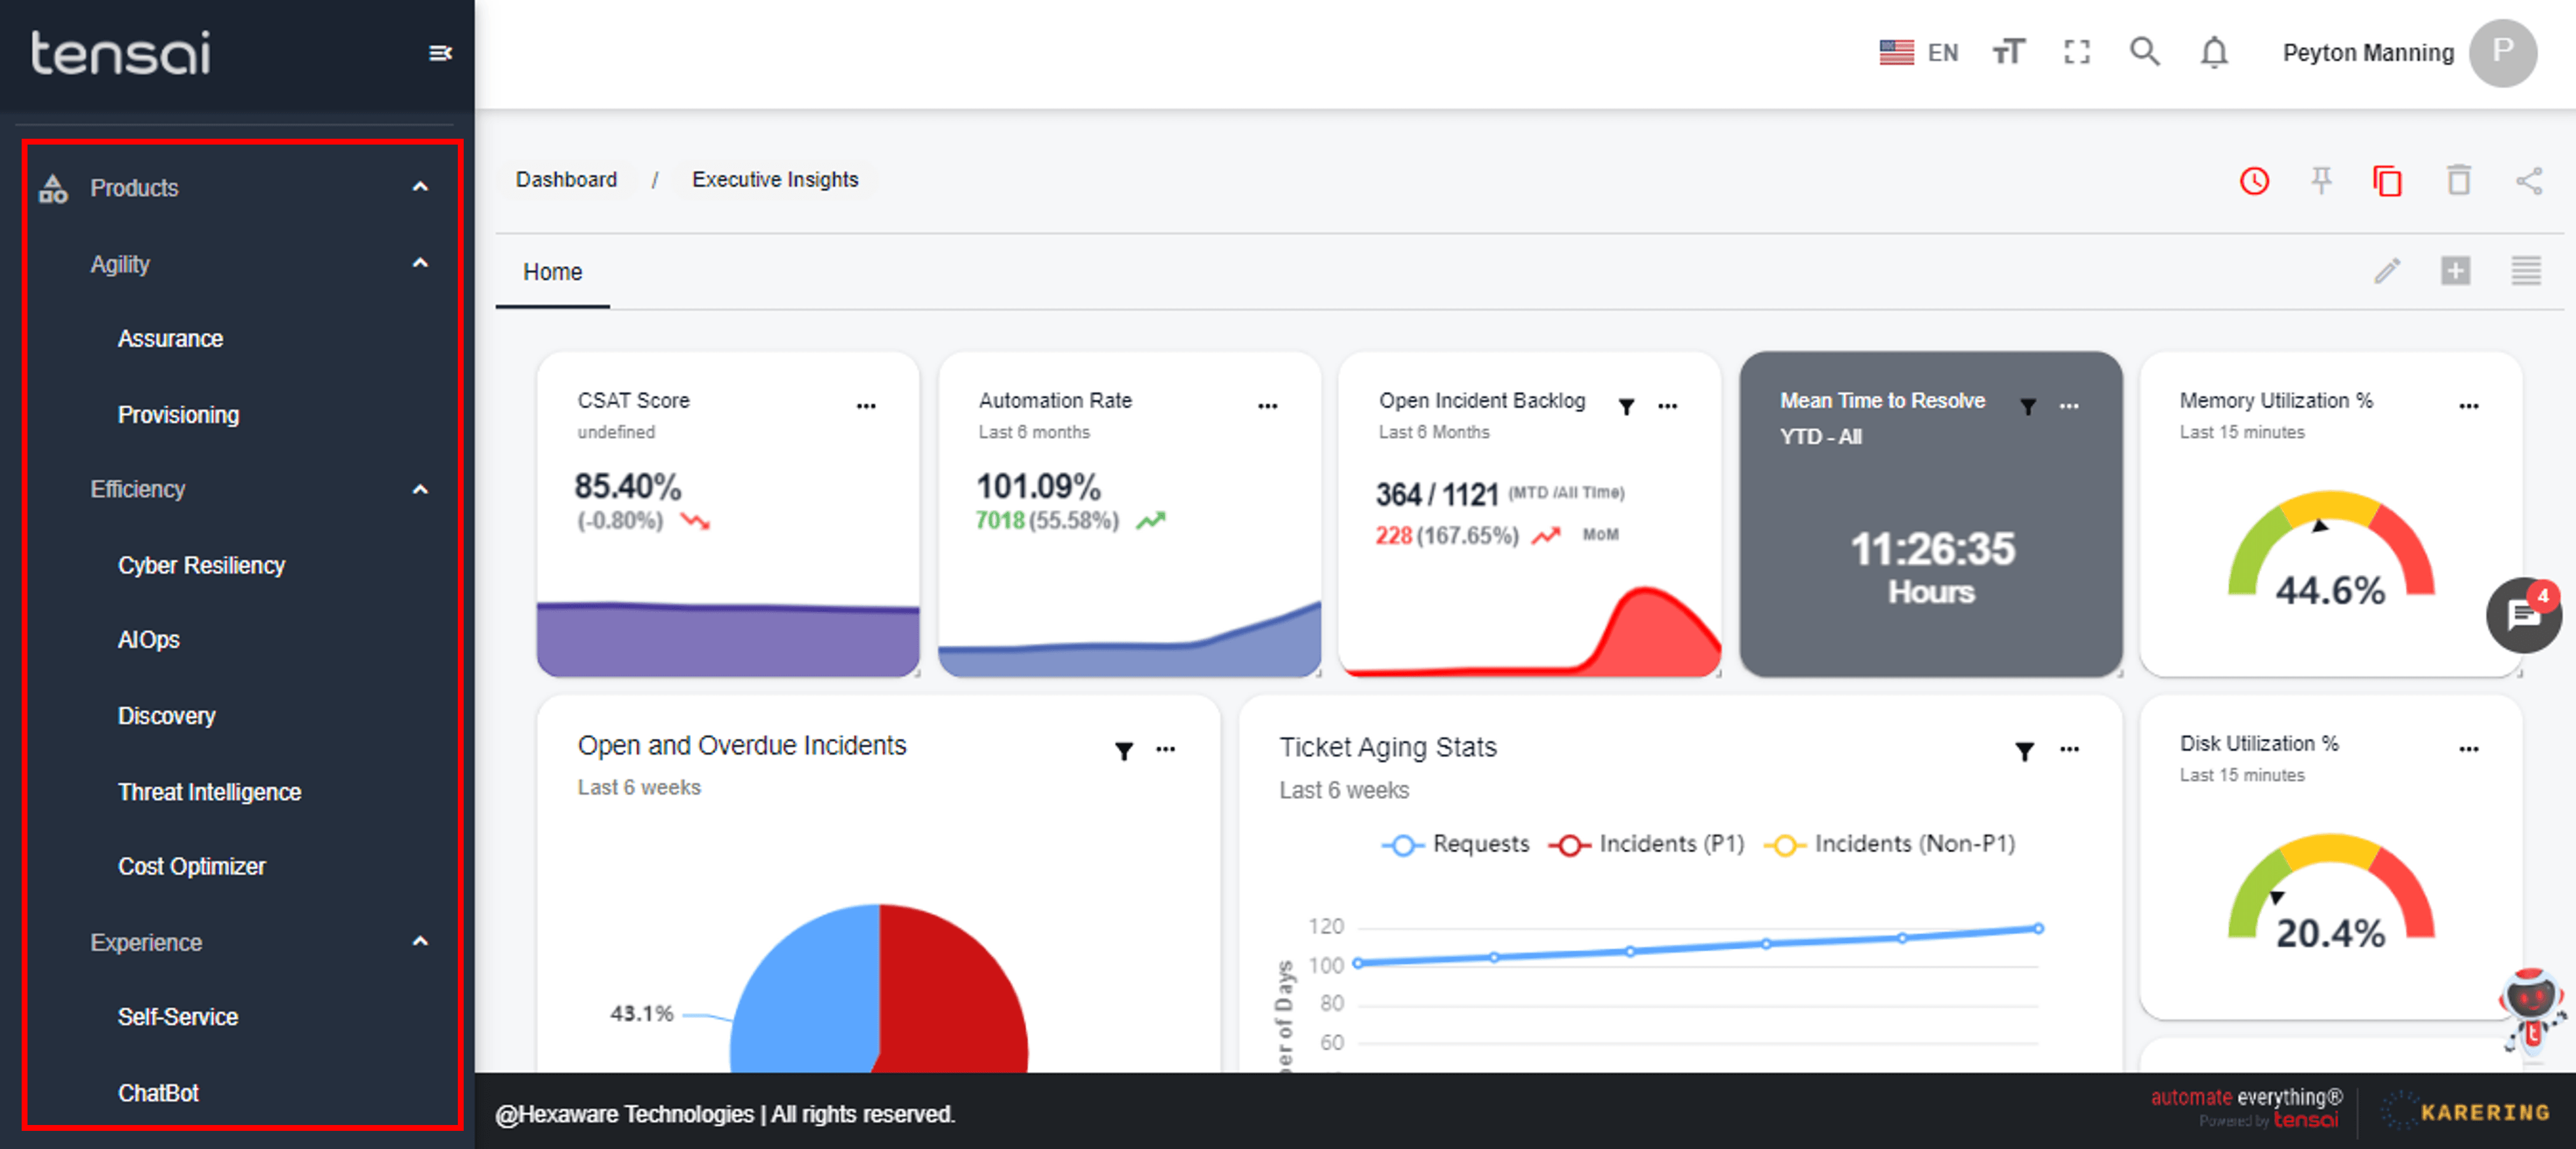Open the chat bubble with 4 notifications
This screenshot has width=2576, height=1149.
pyautogui.click(x=2523, y=615)
